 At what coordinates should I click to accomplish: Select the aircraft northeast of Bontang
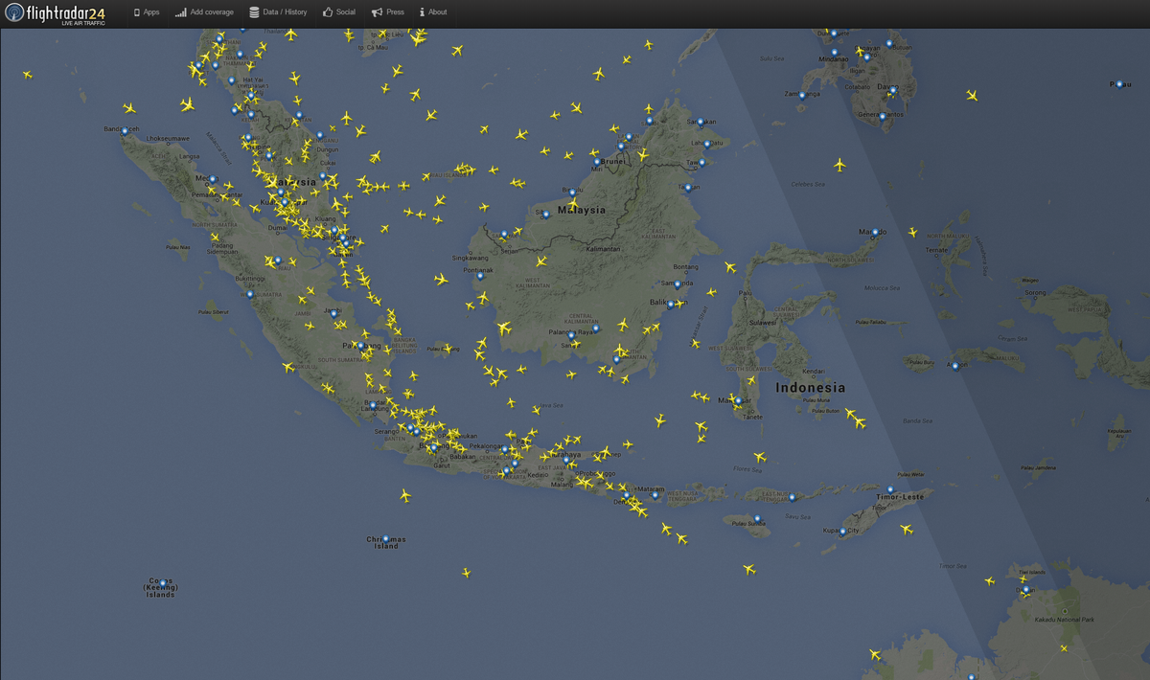[729, 267]
